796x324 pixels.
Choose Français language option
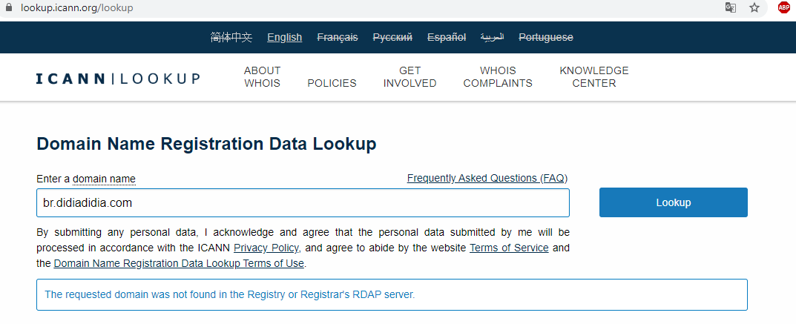click(x=338, y=38)
